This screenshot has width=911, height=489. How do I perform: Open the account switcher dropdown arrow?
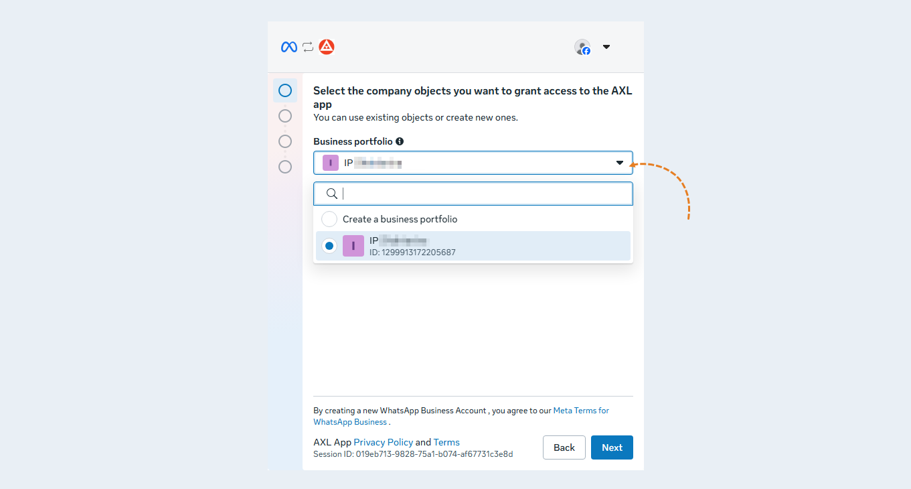(x=606, y=47)
